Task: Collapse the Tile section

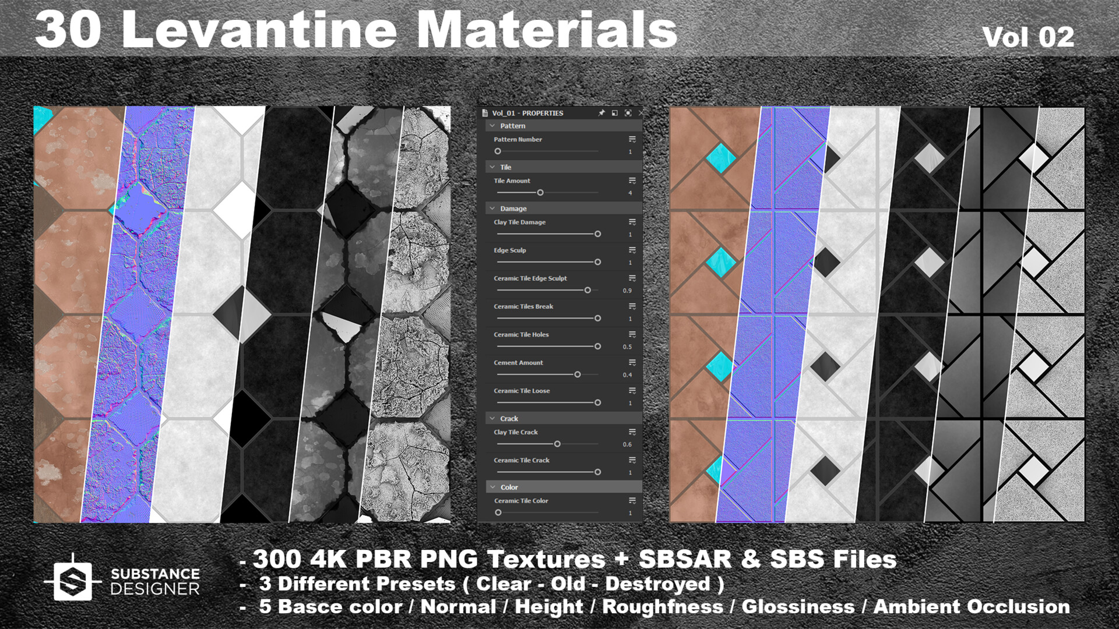Action: pos(492,167)
